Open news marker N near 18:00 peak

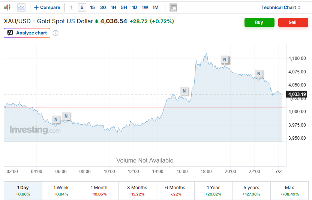tap(225, 60)
